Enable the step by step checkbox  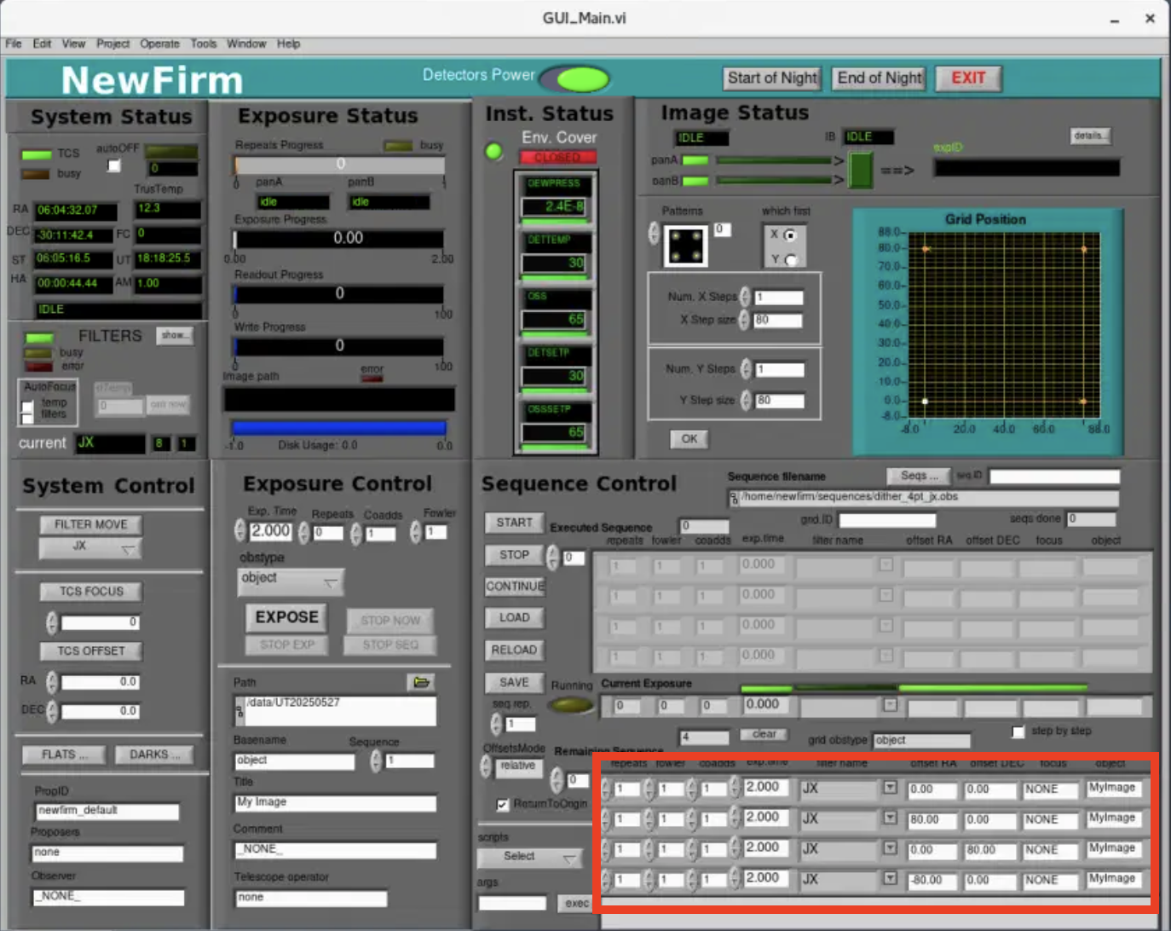coord(1018,731)
